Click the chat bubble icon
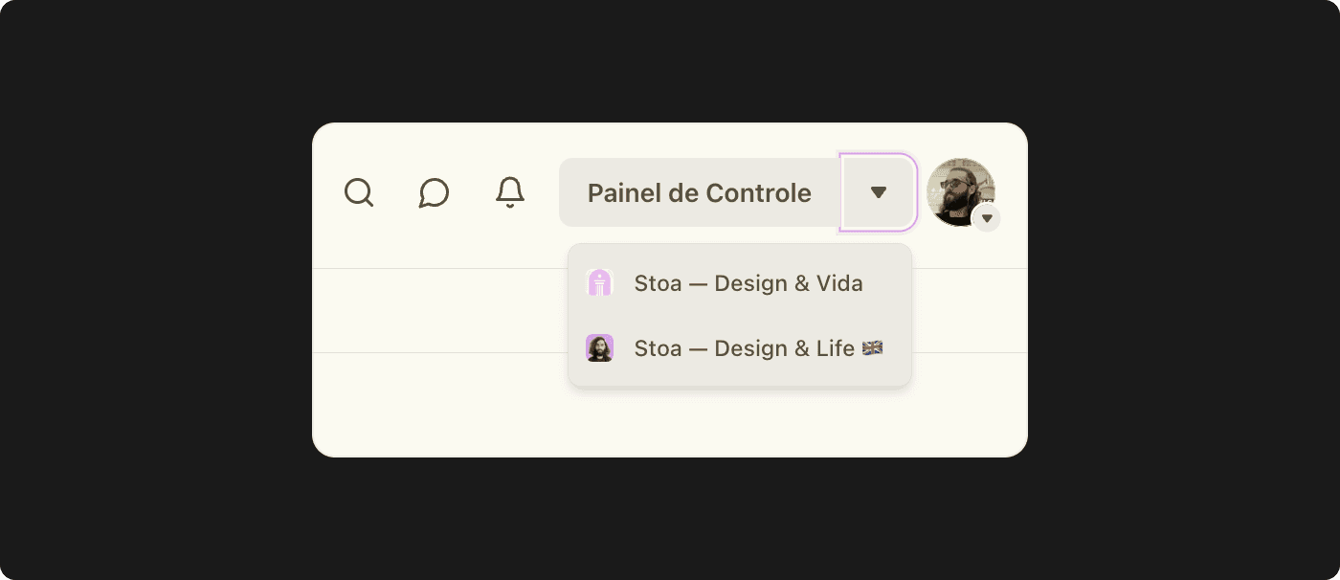 (435, 192)
